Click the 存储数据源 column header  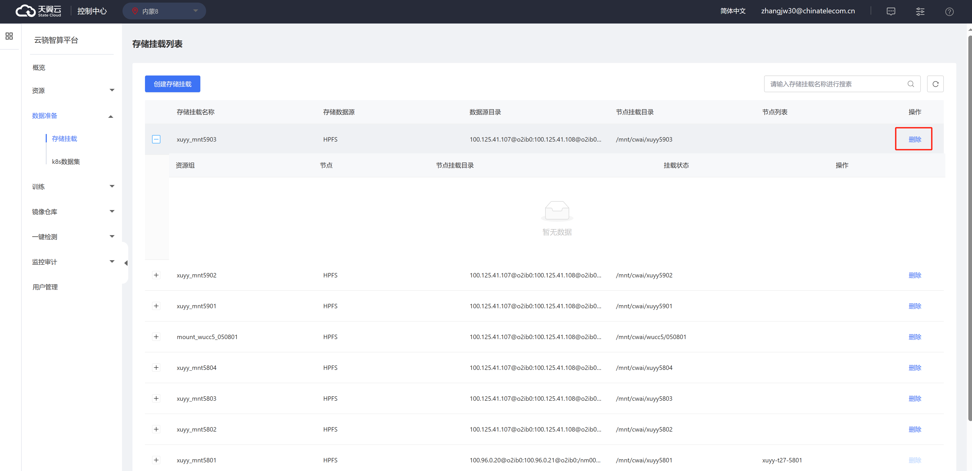tap(339, 112)
